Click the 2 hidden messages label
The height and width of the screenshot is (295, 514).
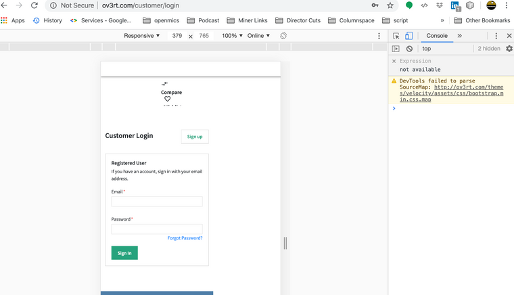click(x=489, y=49)
